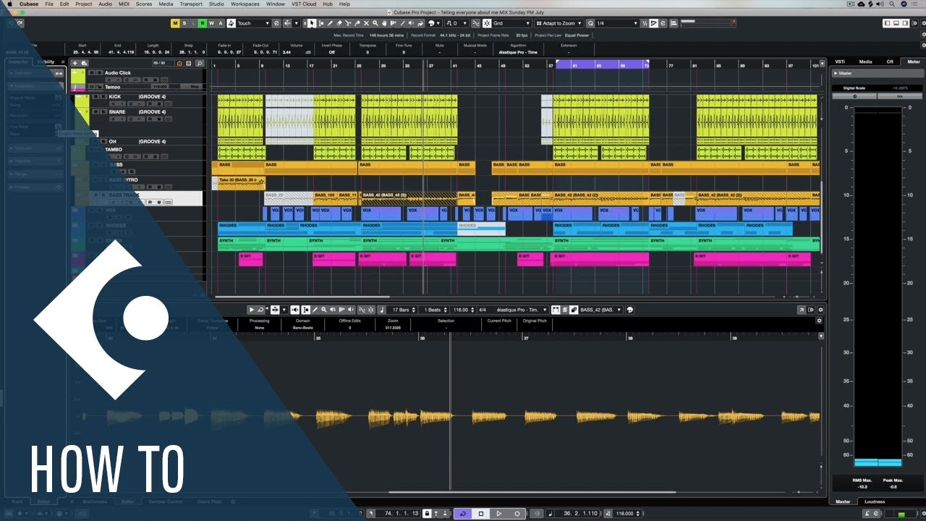Open the BASS_42 clip selector dropdown
The image size is (926, 521).
[601, 310]
